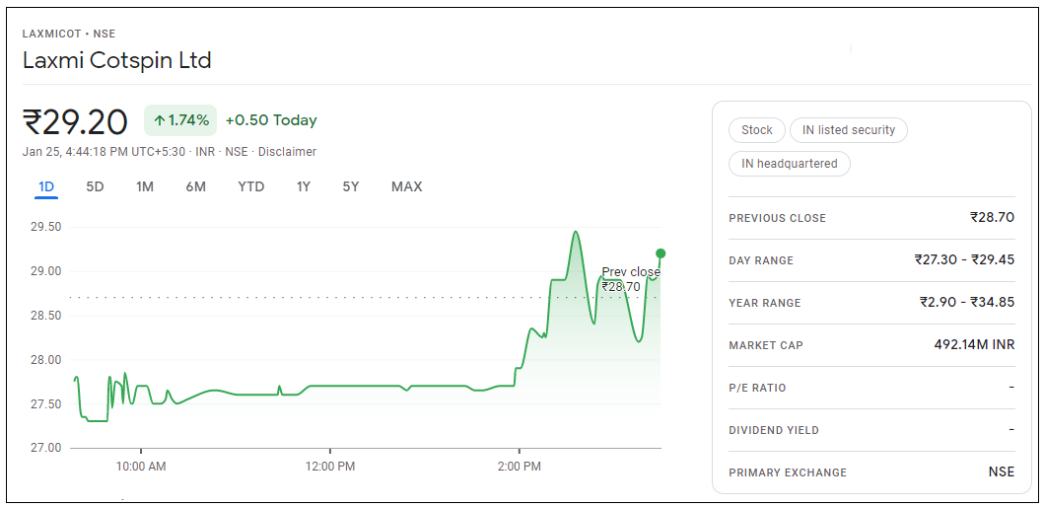This screenshot has width=1044, height=507.
Task: Click the Prev close chart annotation
Action: click(631, 279)
